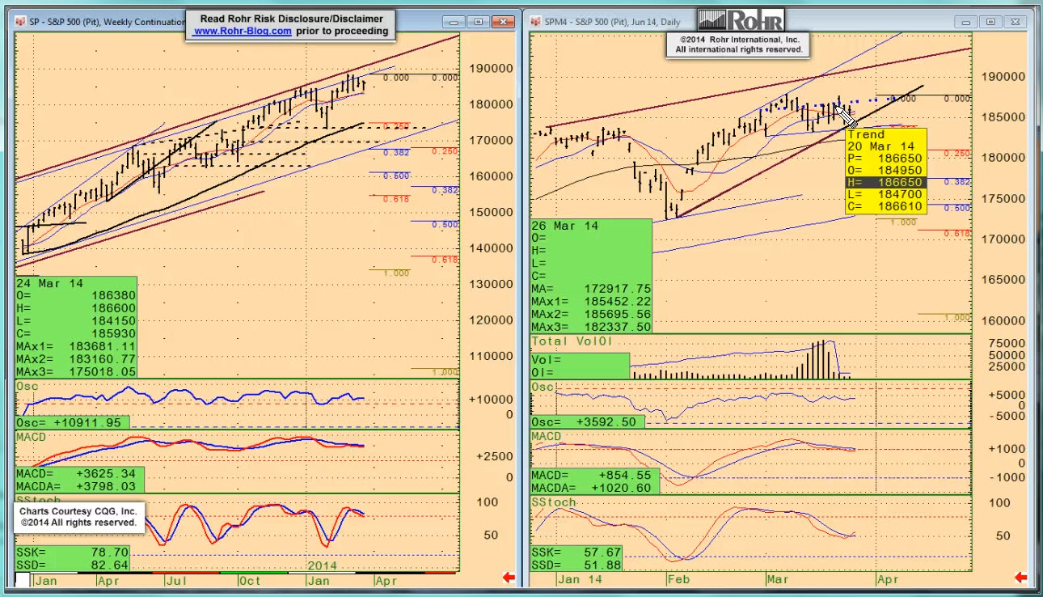Click red scroll arrow on weekly chart
Image resolution: width=1043 pixels, height=597 pixels.
tap(509, 578)
